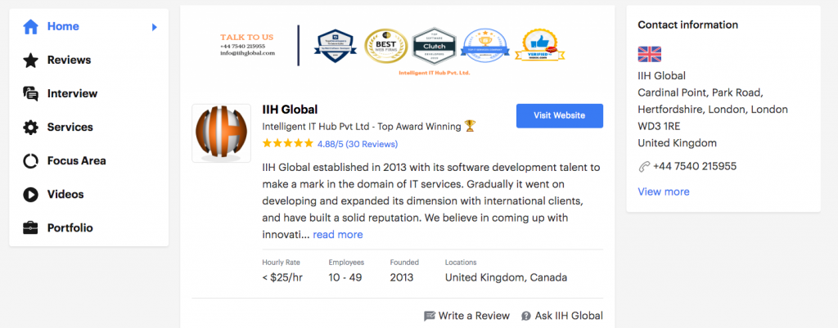838x328 pixels.
Task: Click the Visit Website button
Action: (560, 115)
